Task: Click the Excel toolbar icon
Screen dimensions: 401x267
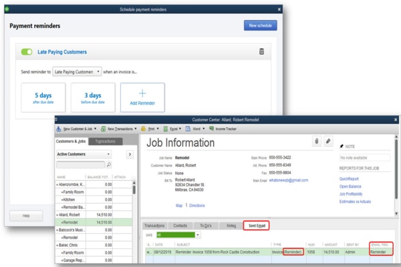Action: (166, 129)
